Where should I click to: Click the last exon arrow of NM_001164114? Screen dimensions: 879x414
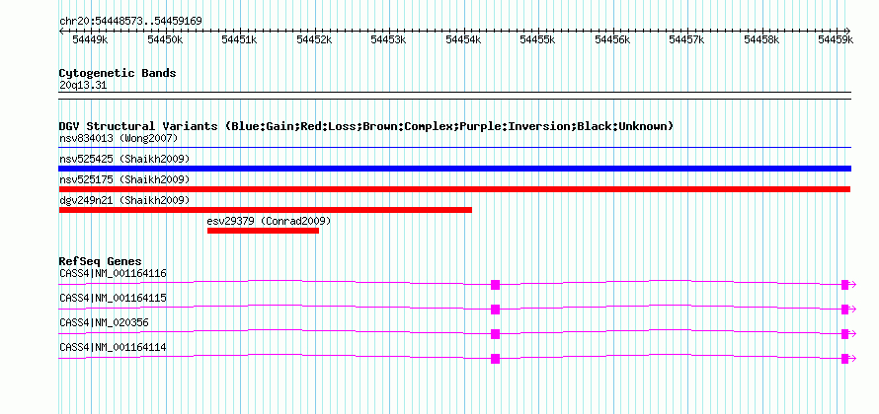click(848, 359)
